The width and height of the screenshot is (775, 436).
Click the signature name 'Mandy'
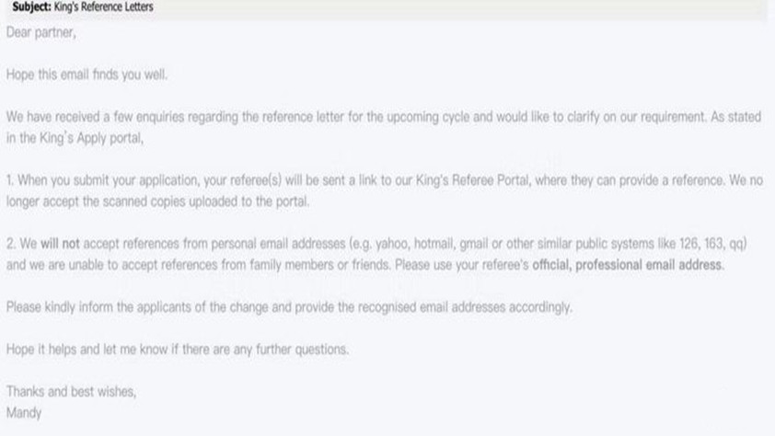click(24, 413)
